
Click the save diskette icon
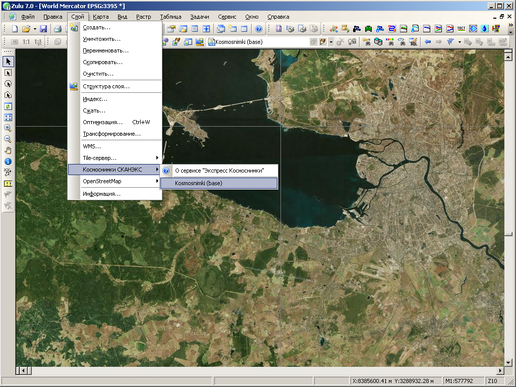pos(43,29)
